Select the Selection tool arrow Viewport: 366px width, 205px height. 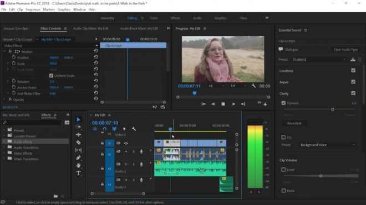coord(78,119)
